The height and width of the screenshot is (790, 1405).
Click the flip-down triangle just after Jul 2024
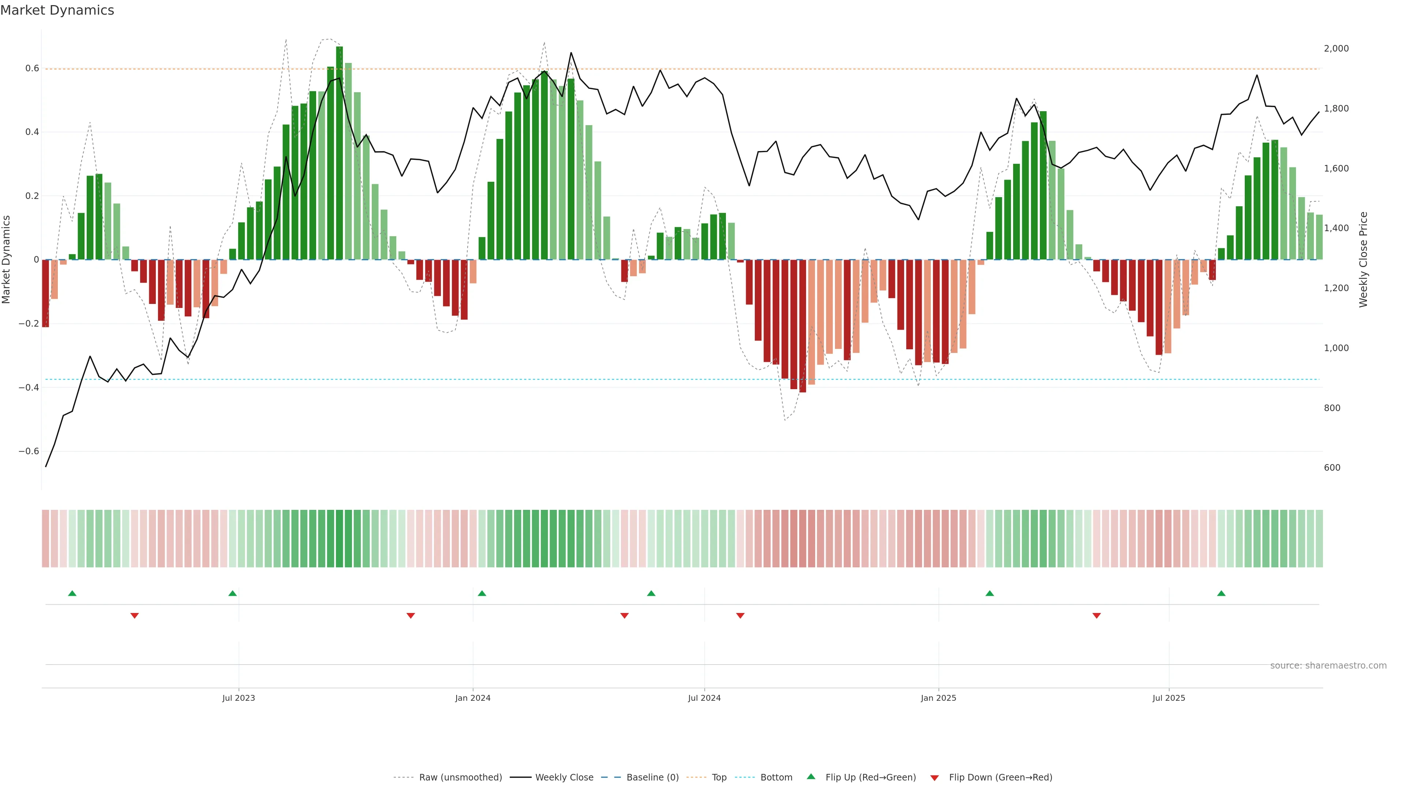pos(740,616)
